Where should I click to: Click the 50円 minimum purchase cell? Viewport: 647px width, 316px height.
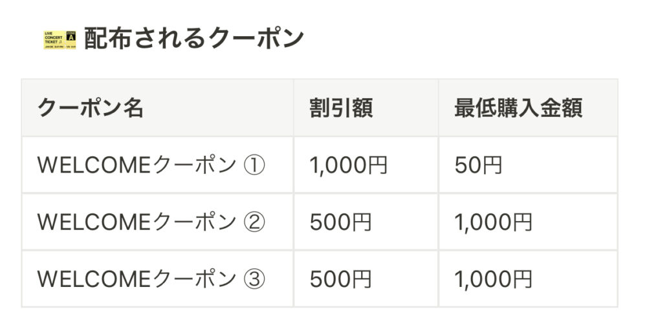pyautogui.click(x=478, y=165)
